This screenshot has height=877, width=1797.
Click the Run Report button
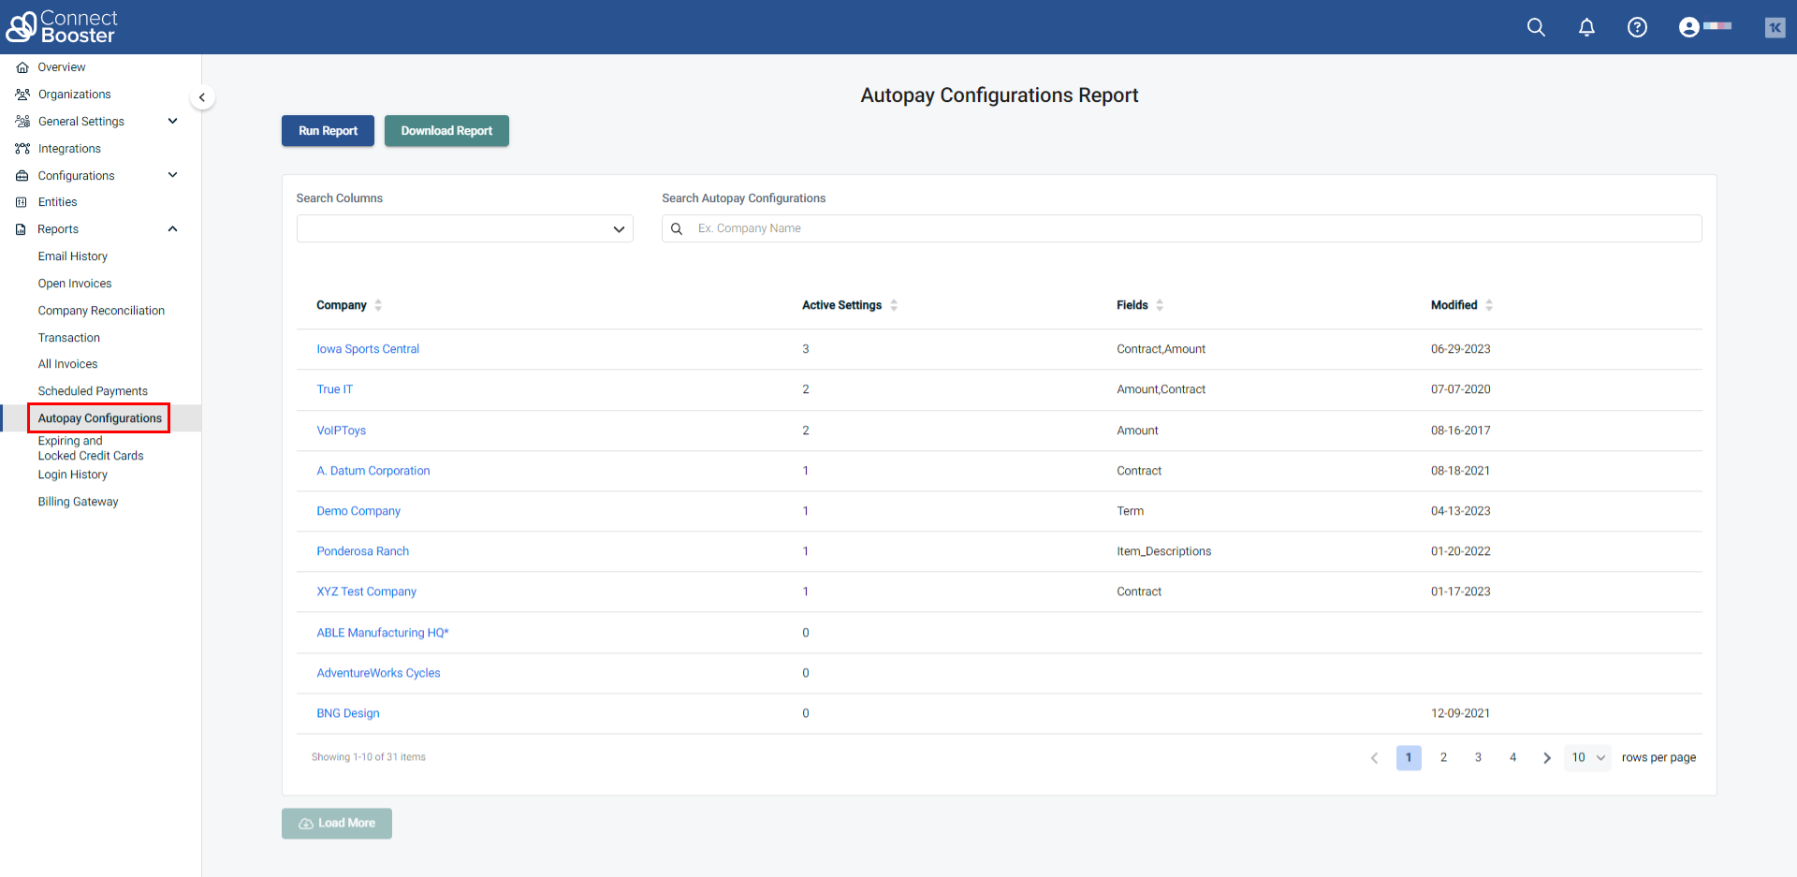328,131
